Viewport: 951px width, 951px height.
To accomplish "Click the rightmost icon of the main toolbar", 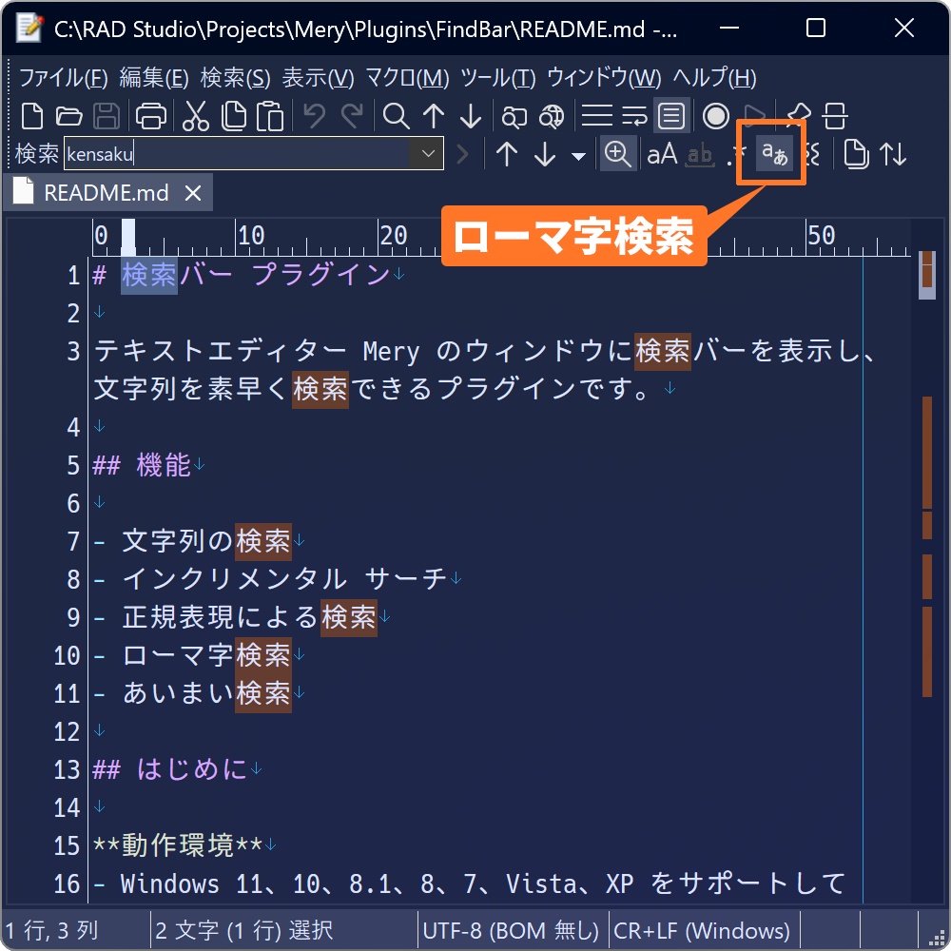I will (835, 116).
